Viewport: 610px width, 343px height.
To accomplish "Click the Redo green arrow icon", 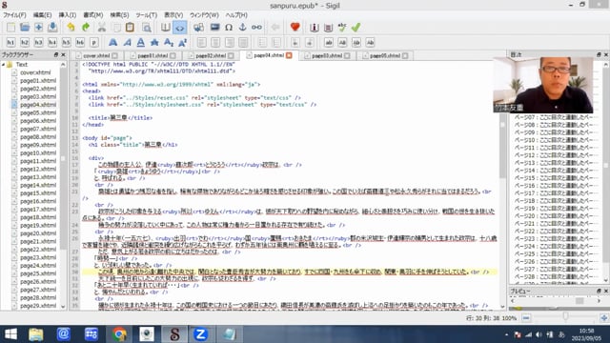I will (86, 28).
